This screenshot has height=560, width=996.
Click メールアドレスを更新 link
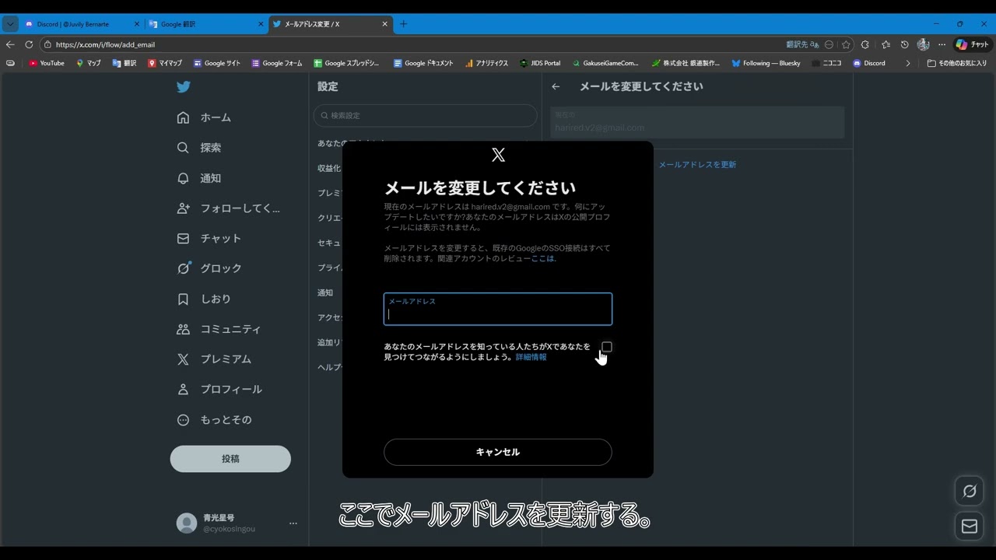pos(697,165)
